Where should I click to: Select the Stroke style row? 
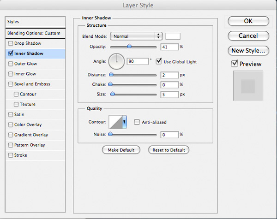[36, 155]
